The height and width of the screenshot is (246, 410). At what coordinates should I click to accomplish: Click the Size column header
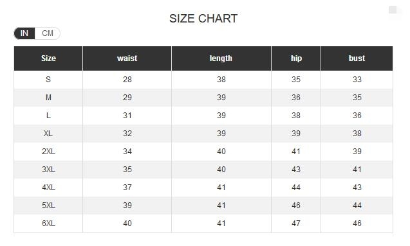click(x=48, y=58)
